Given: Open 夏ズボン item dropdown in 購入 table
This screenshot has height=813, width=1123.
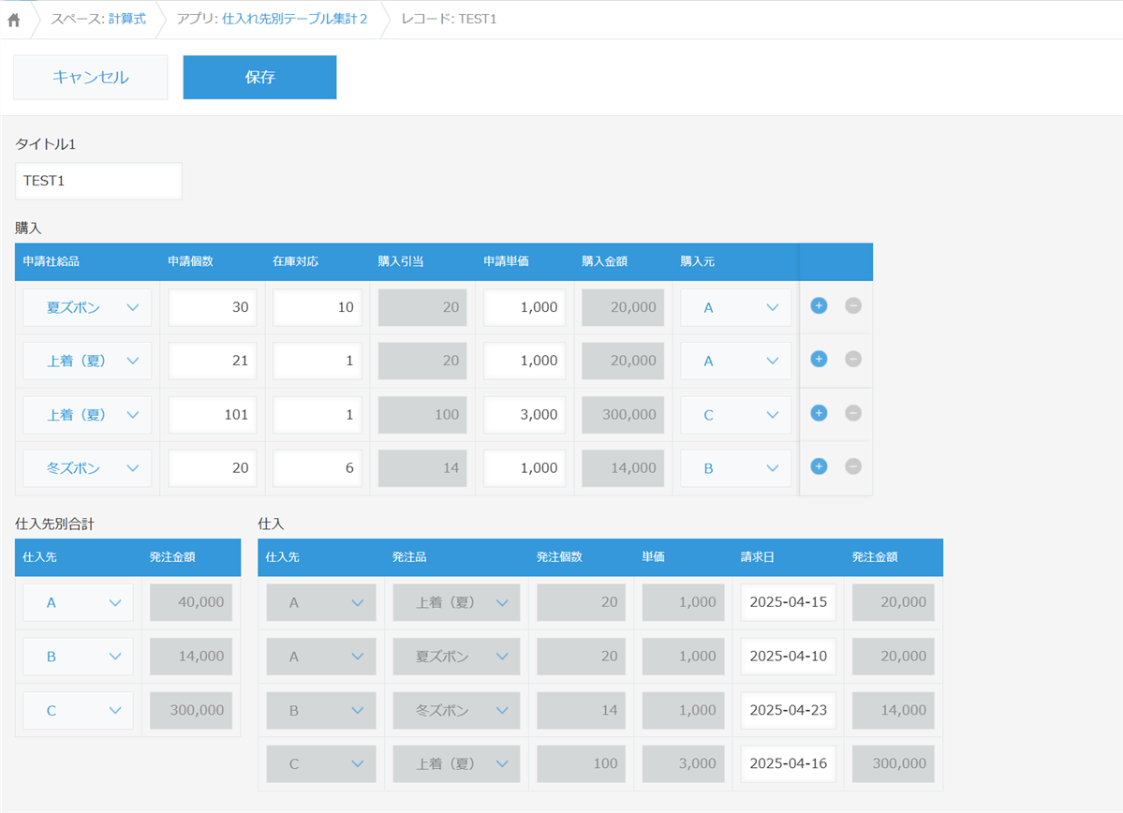Looking at the screenshot, I should [x=87, y=307].
